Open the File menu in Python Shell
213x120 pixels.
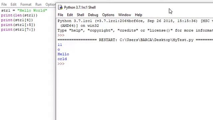tap(61, 15)
